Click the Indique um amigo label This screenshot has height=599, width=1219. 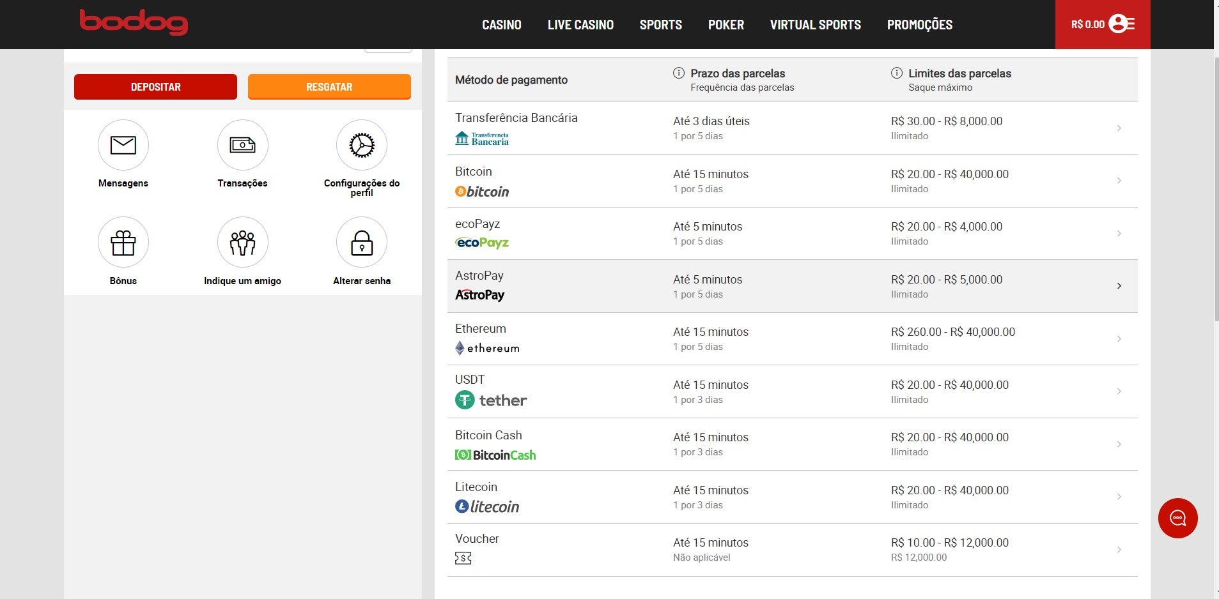[x=242, y=281]
